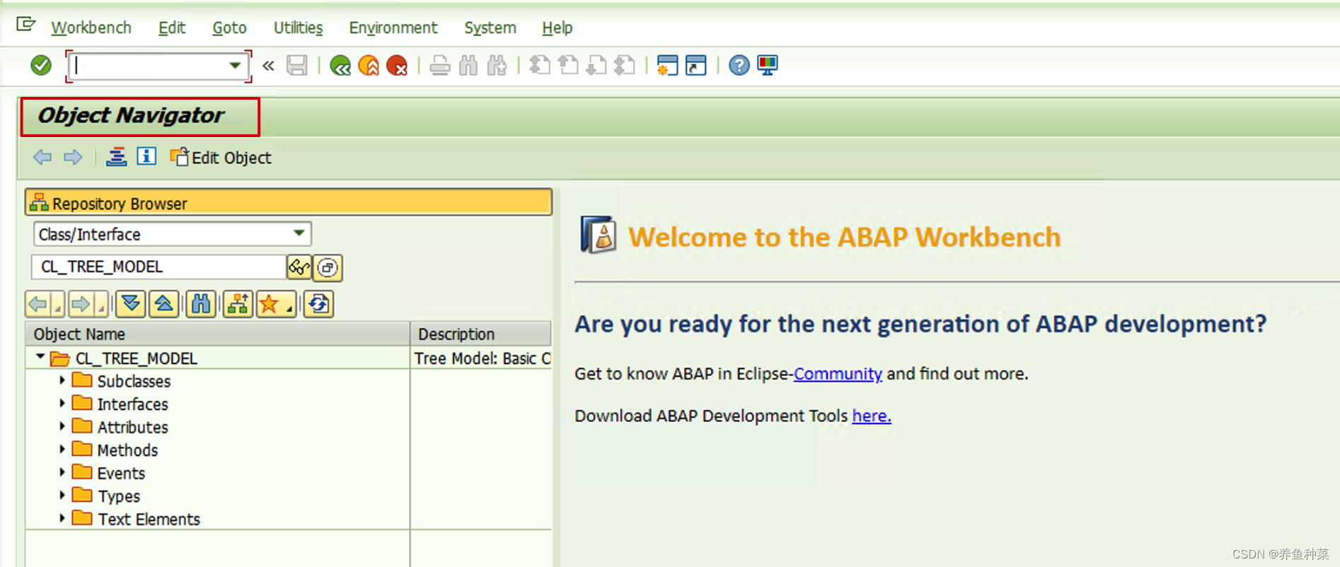1340x567 pixels.
Task: Click the Repository Browser header button
Action: (289, 203)
